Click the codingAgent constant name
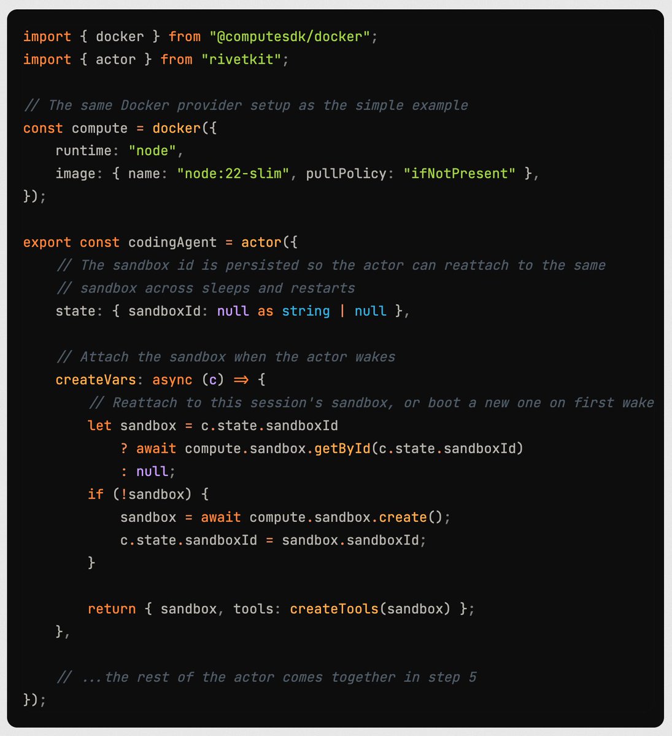The height and width of the screenshot is (736, 672). click(172, 242)
